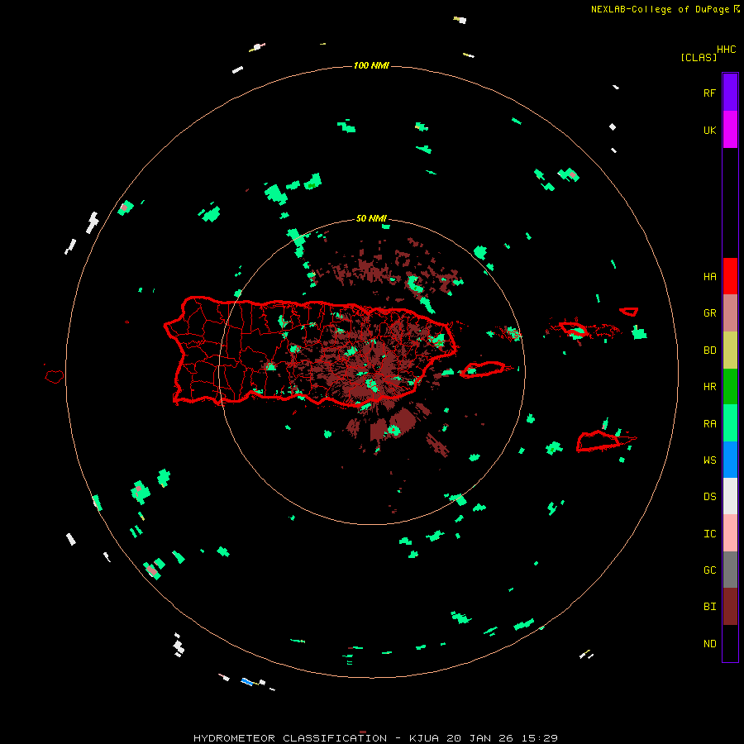Click the 'BD' legend label

[709, 351]
